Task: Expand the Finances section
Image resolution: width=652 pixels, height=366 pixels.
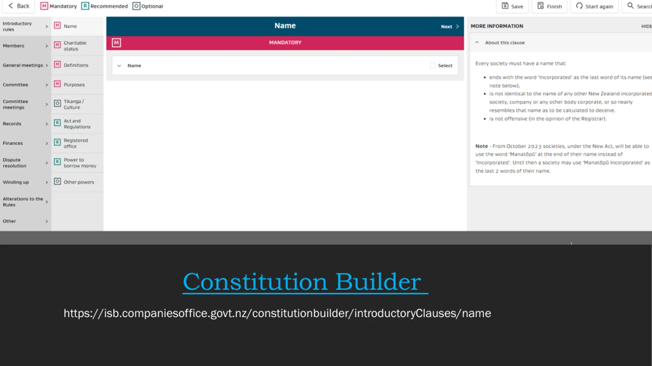Action: 25,143
